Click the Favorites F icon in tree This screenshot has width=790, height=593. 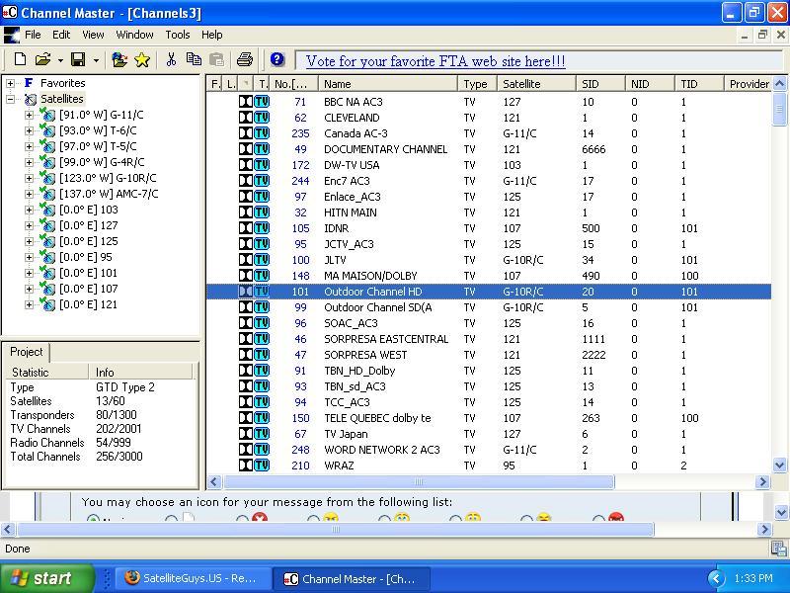click(30, 83)
